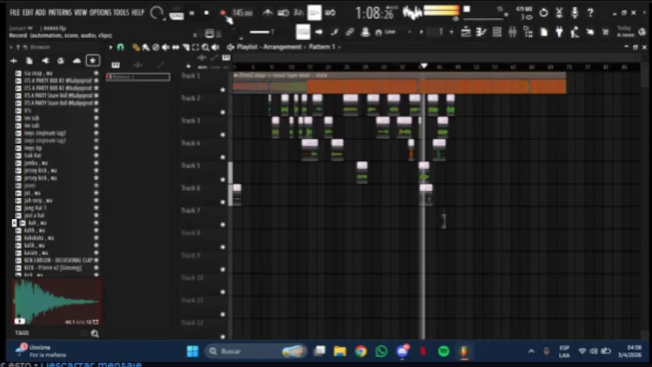Screen dimensions: 652x367
Task: Toggle playlist snap magnet icon
Action: [120, 47]
